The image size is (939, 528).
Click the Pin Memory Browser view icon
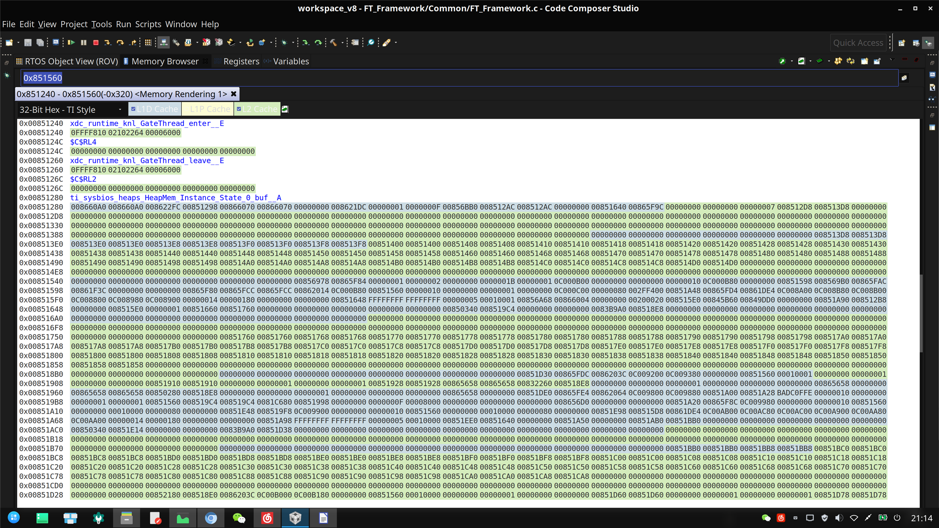[877, 61]
